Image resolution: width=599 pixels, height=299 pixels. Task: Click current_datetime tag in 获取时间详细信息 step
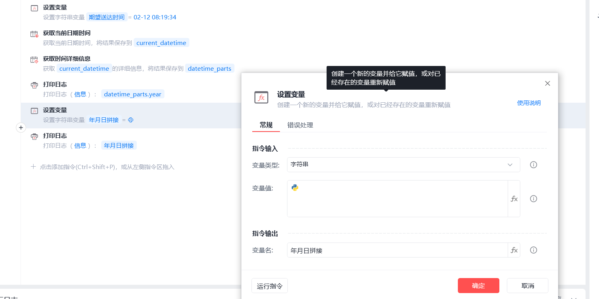point(84,69)
